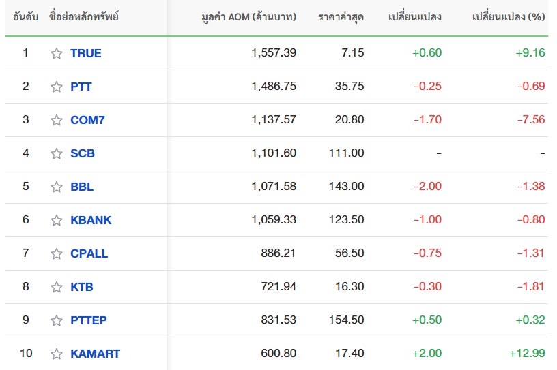The width and height of the screenshot is (557, 370).
Task: Open the PTTEP stock link
Action: pyautogui.click(x=89, y=320)
